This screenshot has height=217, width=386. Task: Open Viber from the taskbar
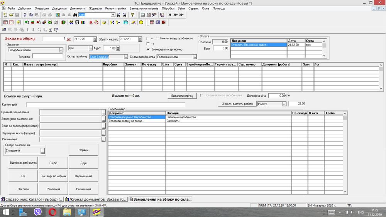[x=38, y=212]
